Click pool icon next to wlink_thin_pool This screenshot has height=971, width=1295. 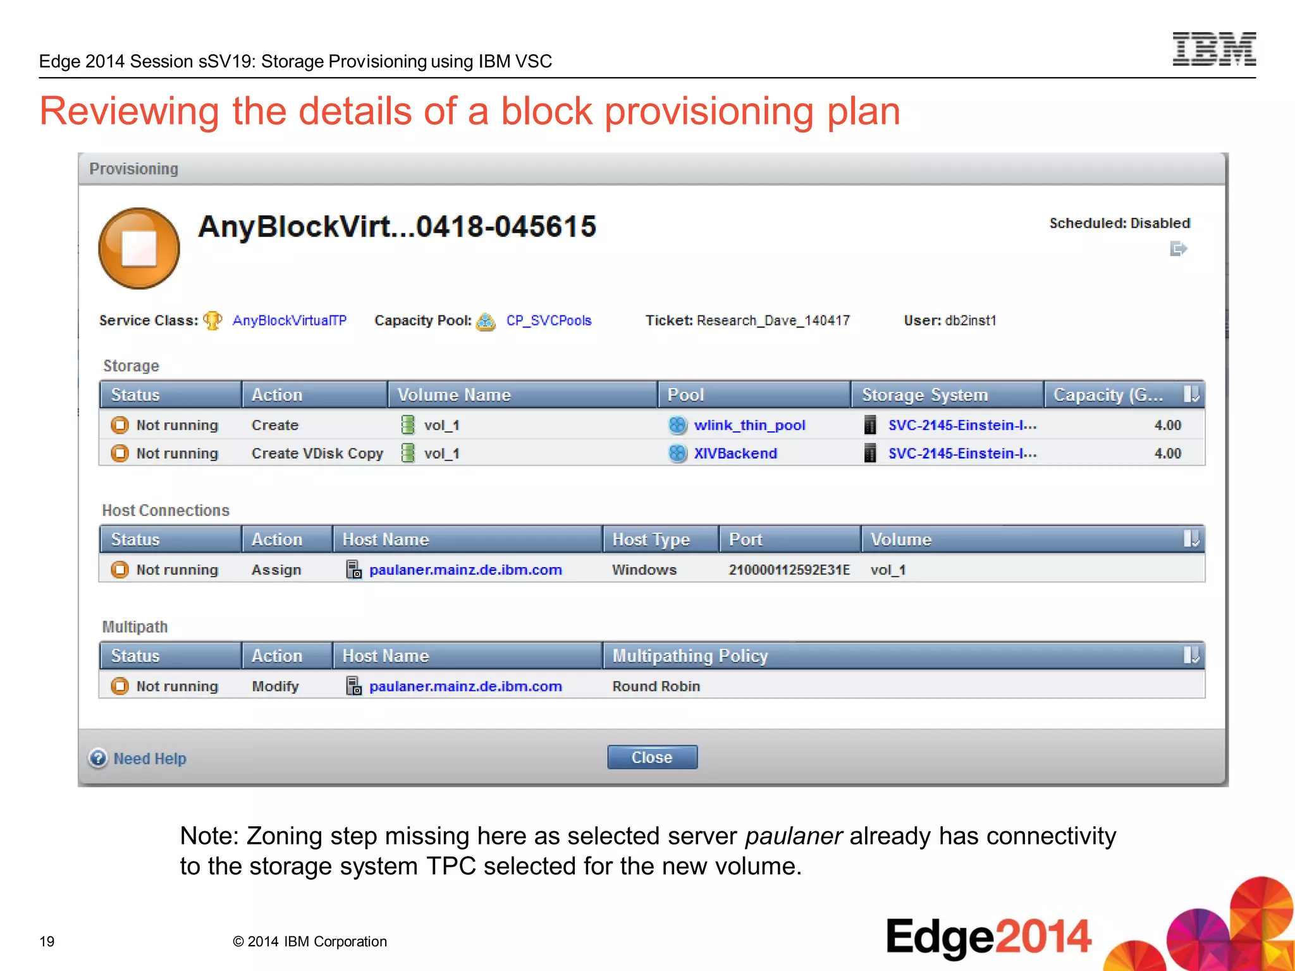point(677,425)
